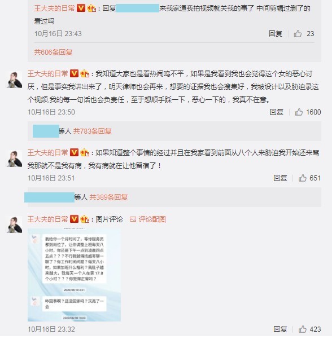This screenshot has height=339, width=332.
Task: Click the picture icon next to 评论配图
Action: point(133,219)
